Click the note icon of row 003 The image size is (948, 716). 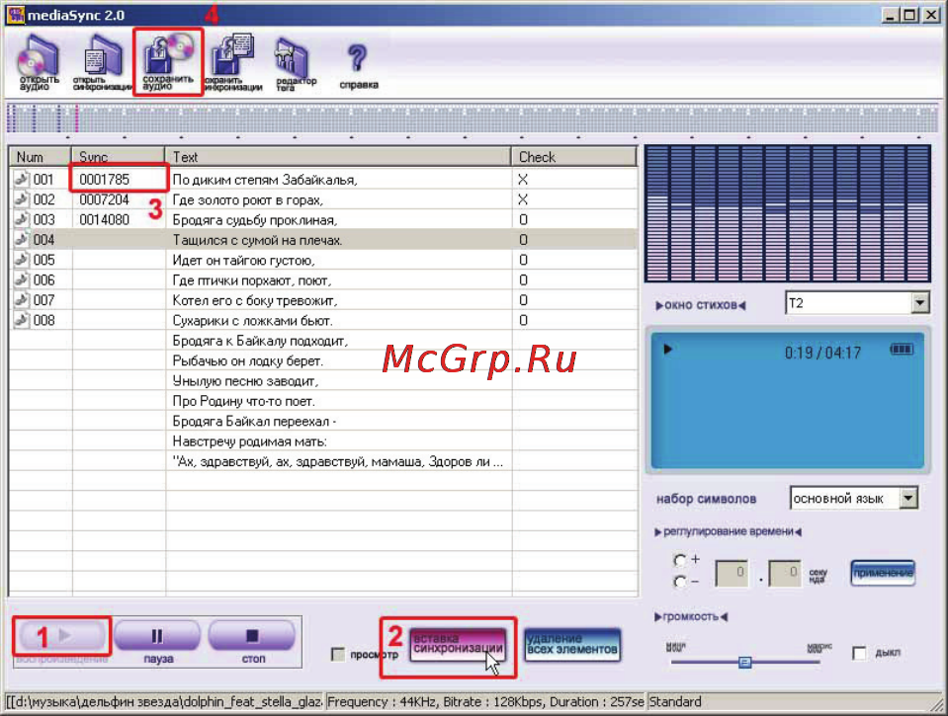coord(22,218)
